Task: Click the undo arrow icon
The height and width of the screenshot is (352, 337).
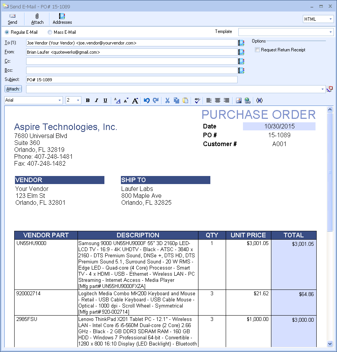Action: [147, 100]
